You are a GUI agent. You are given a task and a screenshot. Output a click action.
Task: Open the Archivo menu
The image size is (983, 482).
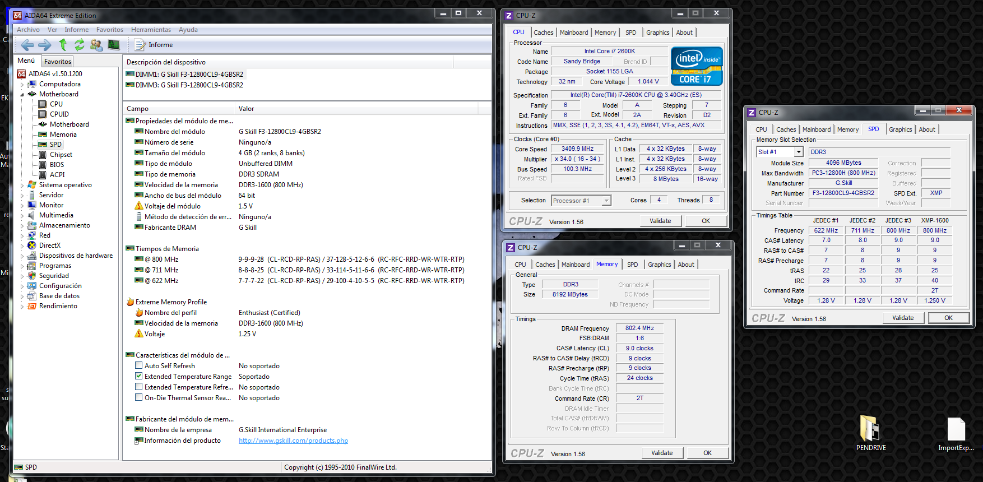pos(28,30)
